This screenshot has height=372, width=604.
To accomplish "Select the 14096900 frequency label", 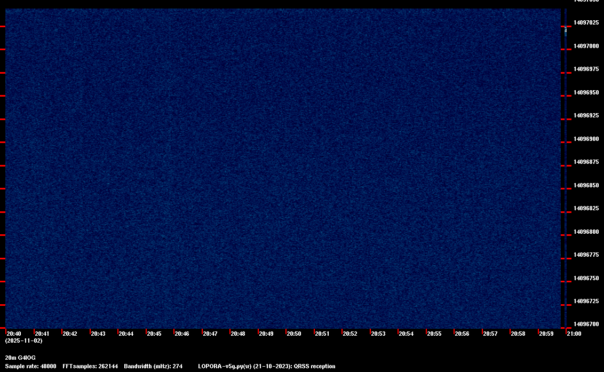I will [x=586, y=139].
